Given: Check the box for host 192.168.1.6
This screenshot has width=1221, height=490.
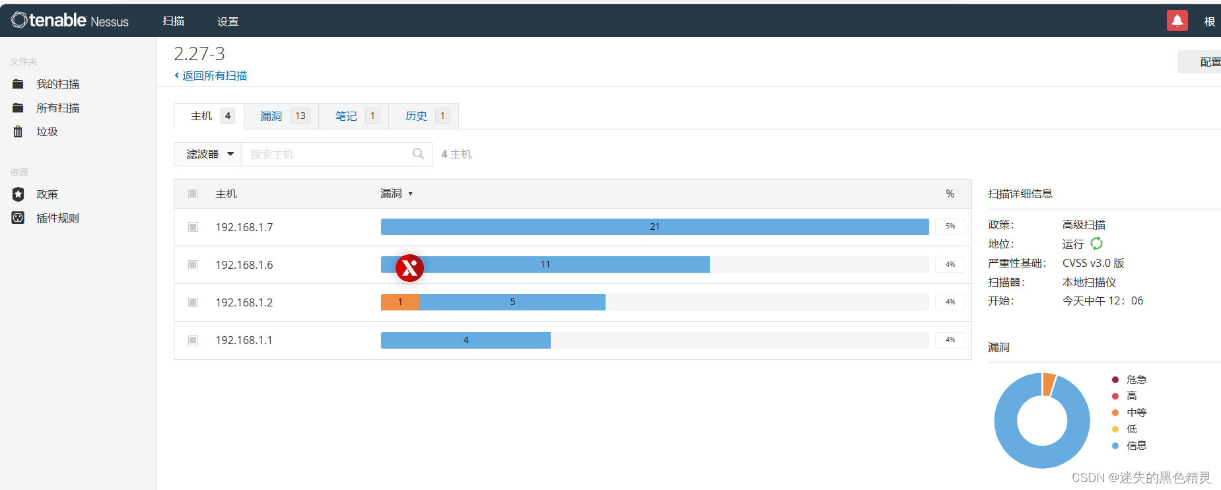Looking at the screenshot, I should click(x=193, y=265).
